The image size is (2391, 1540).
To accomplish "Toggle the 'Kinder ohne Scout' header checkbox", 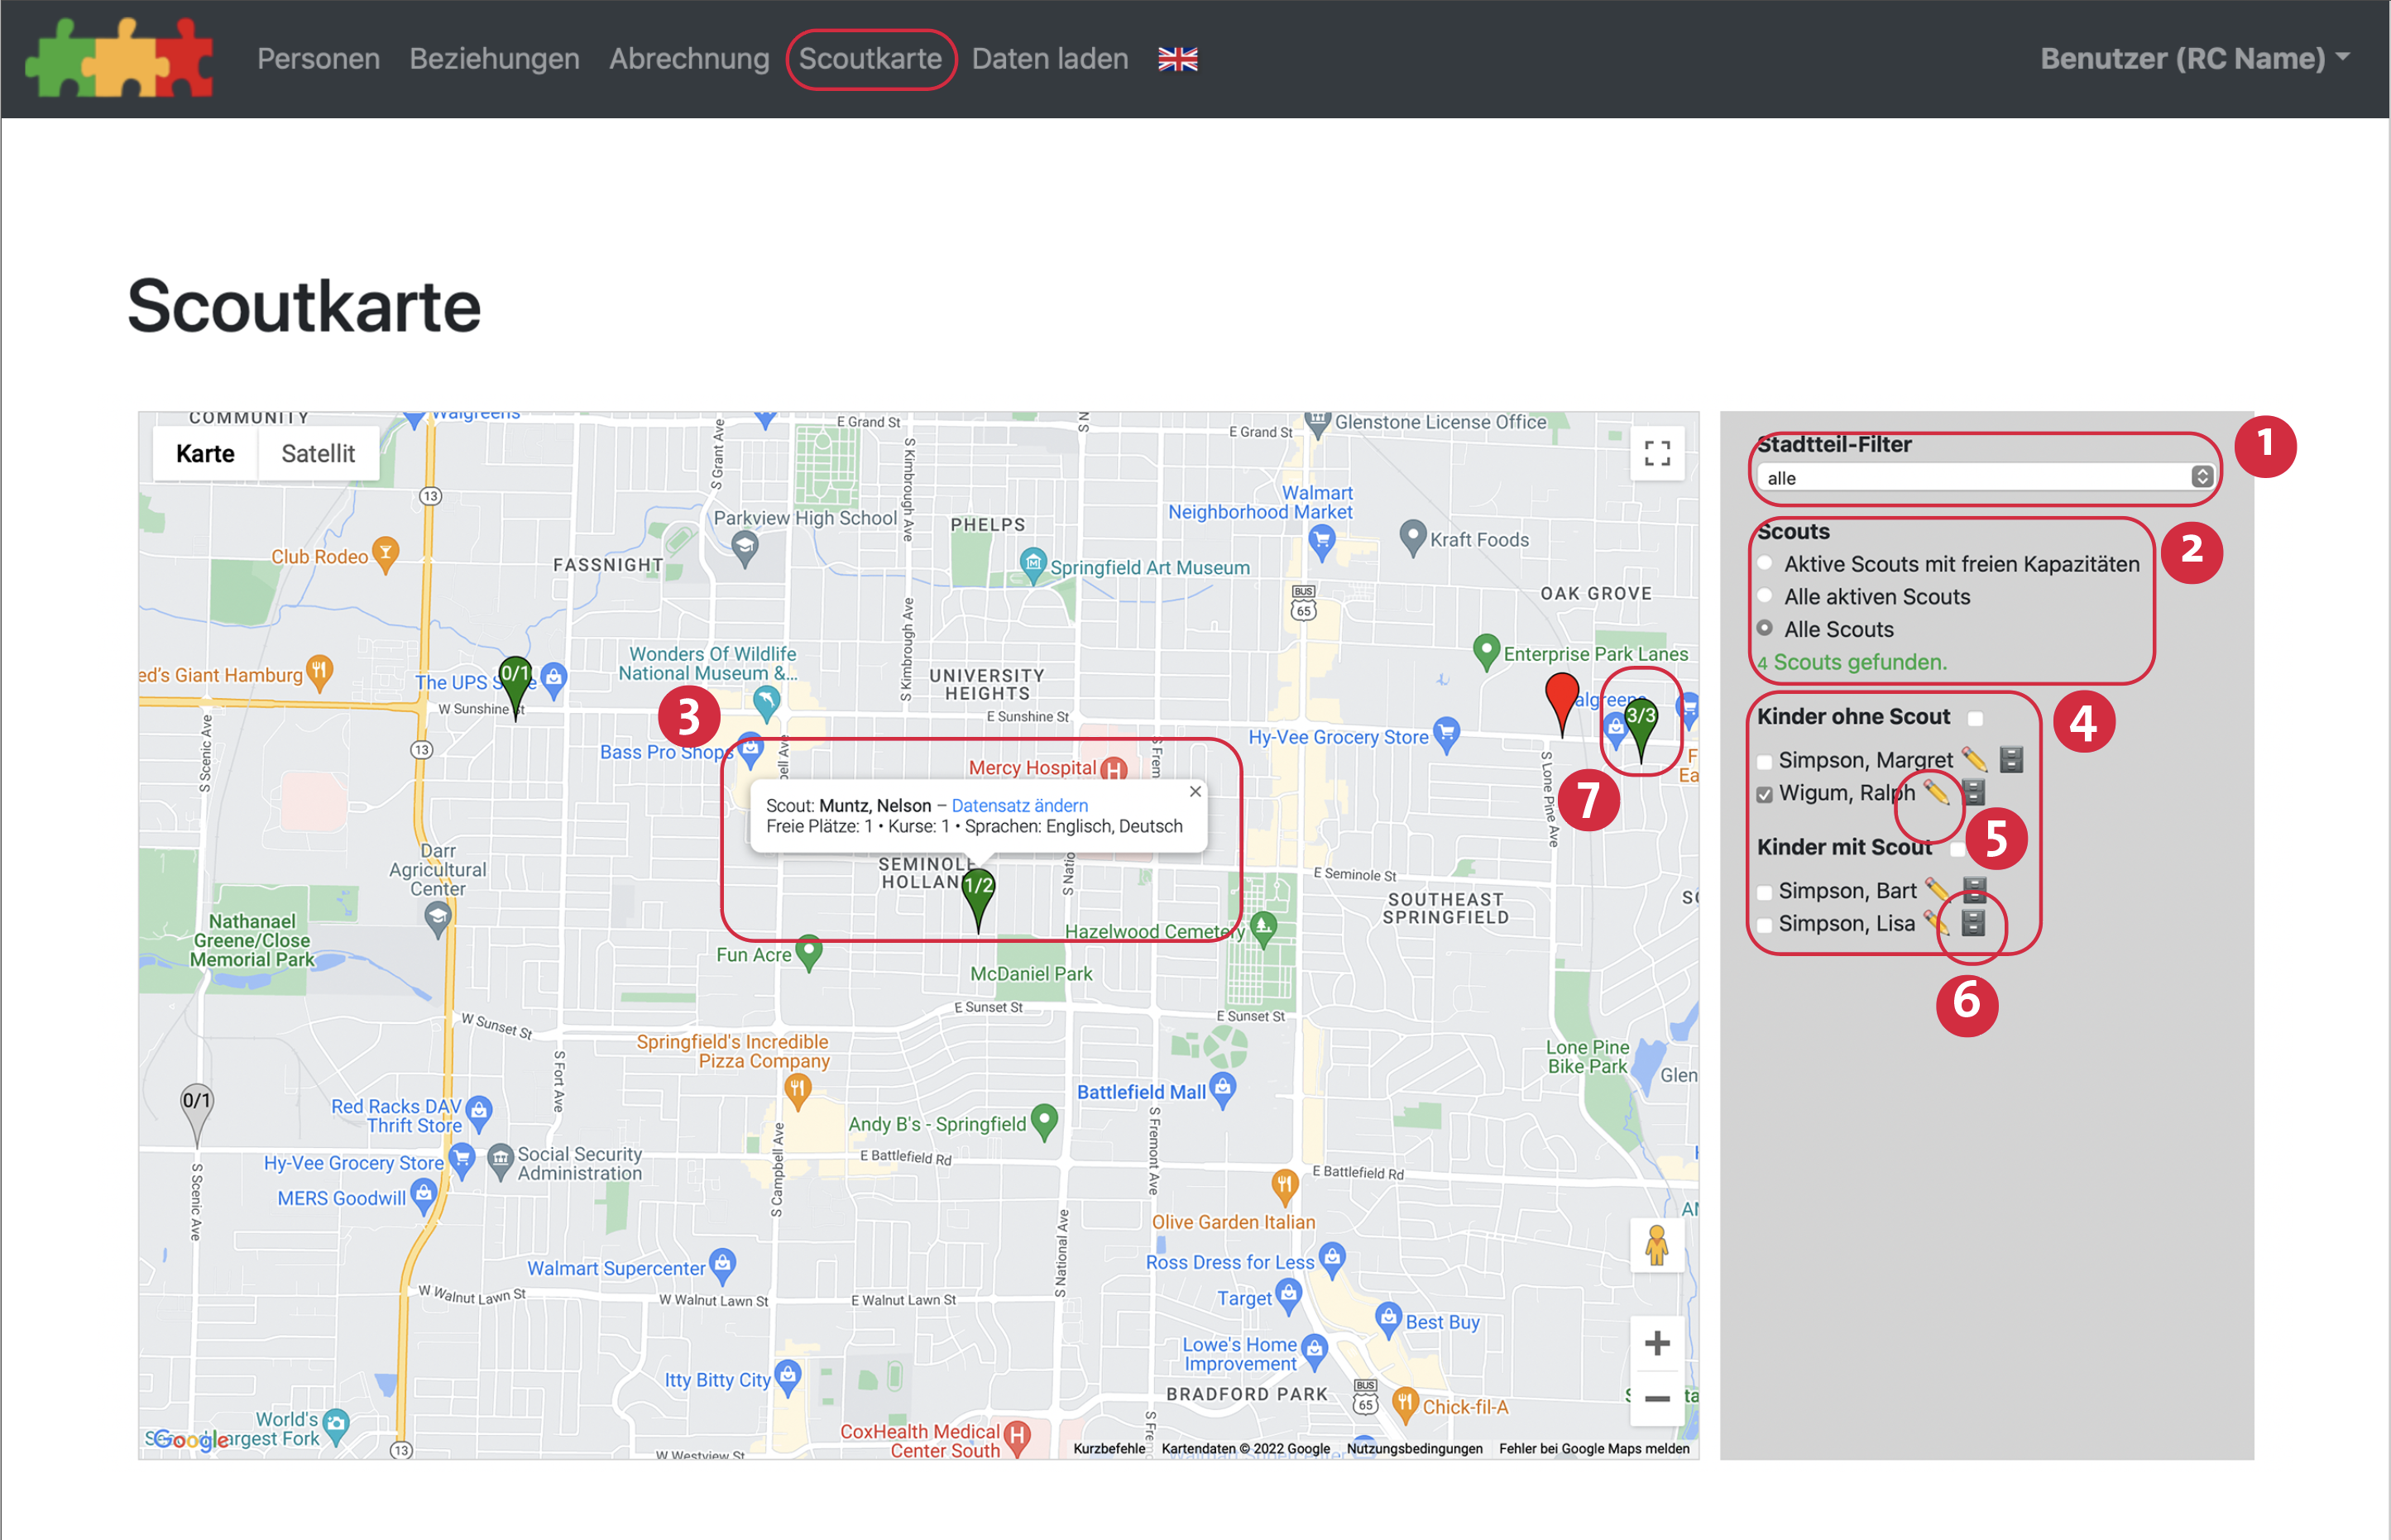I will coord(1975,718).
